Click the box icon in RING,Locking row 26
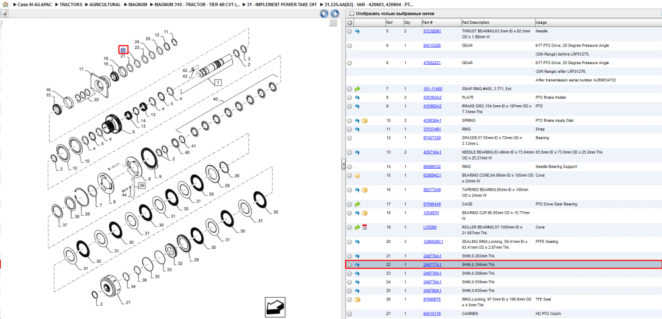This screenshot has width=662, height=319. tap(357, 300)
